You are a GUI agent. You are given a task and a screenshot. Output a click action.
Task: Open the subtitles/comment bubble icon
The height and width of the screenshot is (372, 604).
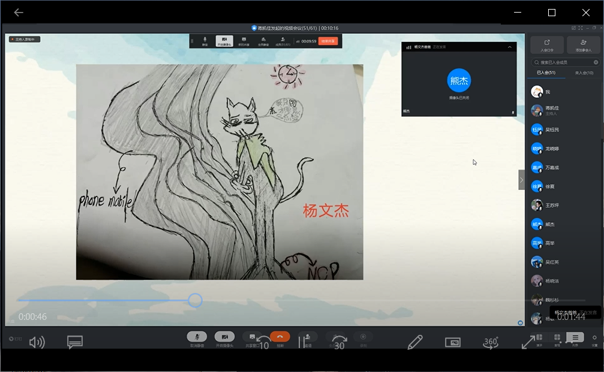click(x=75, y=342)
